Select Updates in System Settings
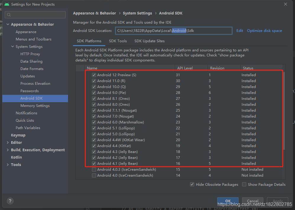This screenshot has height=210, width=295. pyautogui.click(x=27, y=76)
